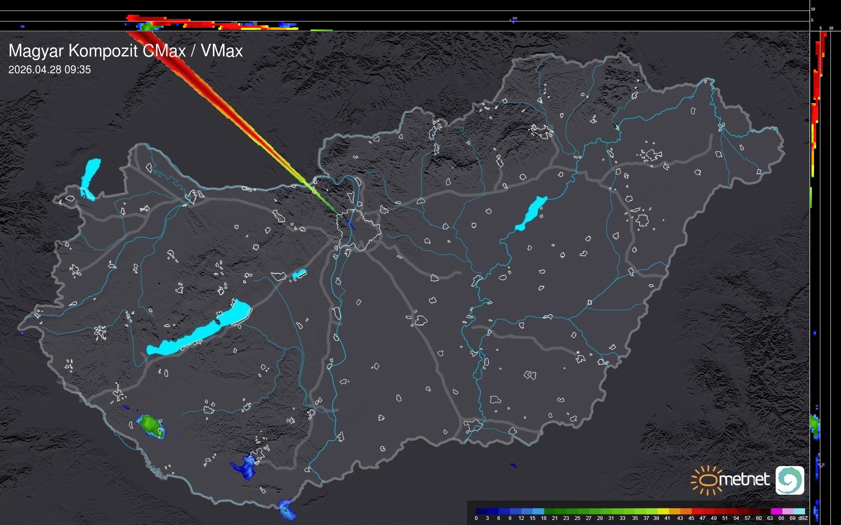Click the Budapest city outline on map
The width and height of the screenshot is (841, 525).
tap(358, 229)
